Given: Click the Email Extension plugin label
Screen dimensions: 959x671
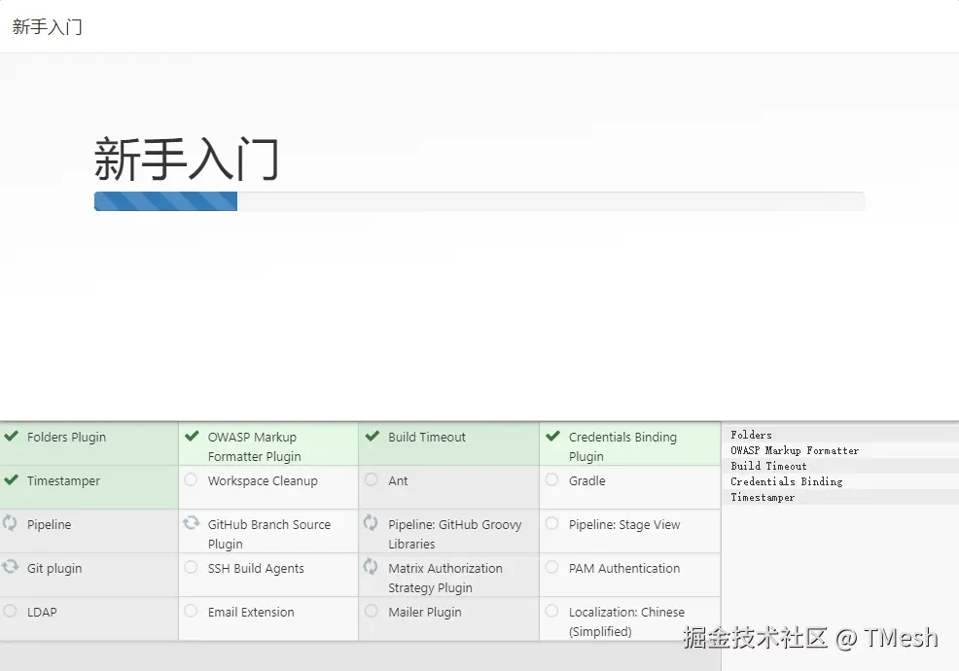Looking at the screenshot, I should (x=251, y=612).
